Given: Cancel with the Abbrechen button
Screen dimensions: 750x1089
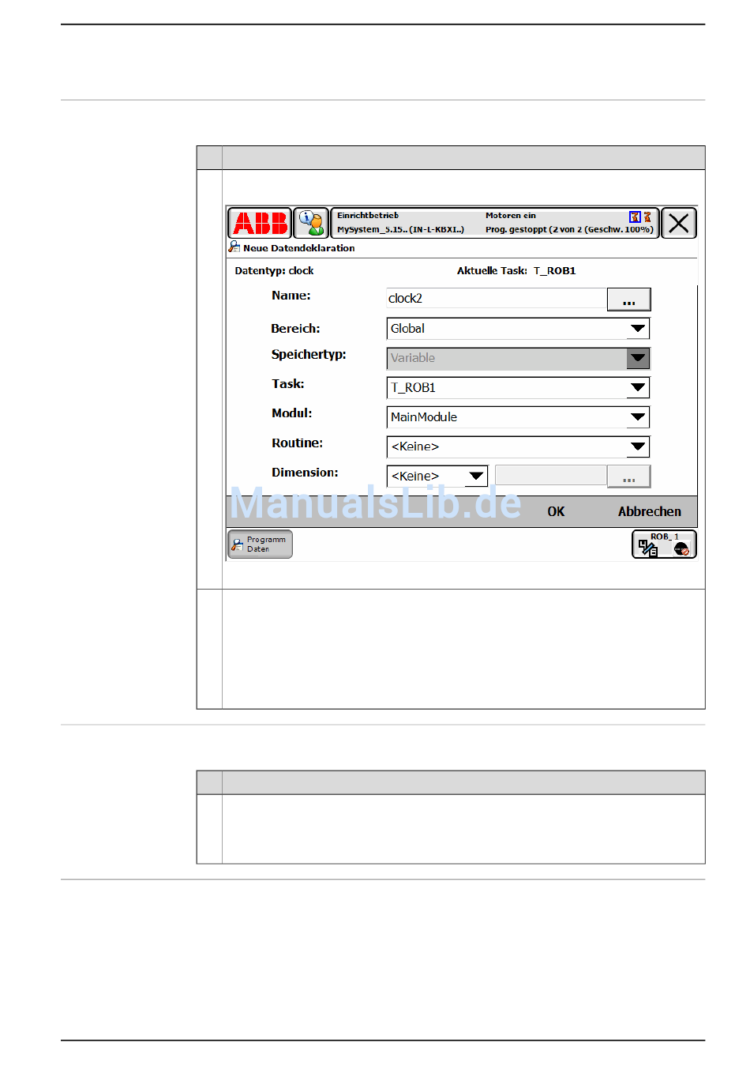Looking at the screenshot, I should pos(649,511).
